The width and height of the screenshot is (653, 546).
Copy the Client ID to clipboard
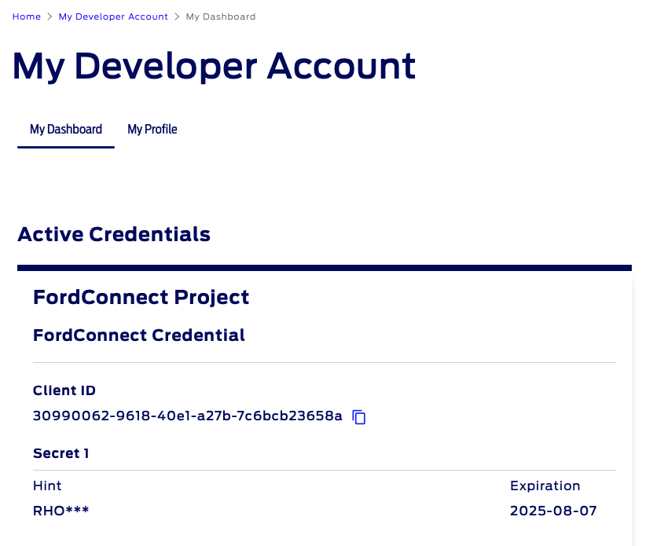359,417
